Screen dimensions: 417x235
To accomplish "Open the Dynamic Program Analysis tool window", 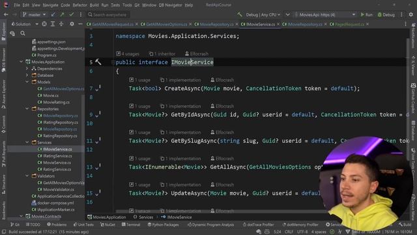I will pyautogui.click(x=210, y=225).
